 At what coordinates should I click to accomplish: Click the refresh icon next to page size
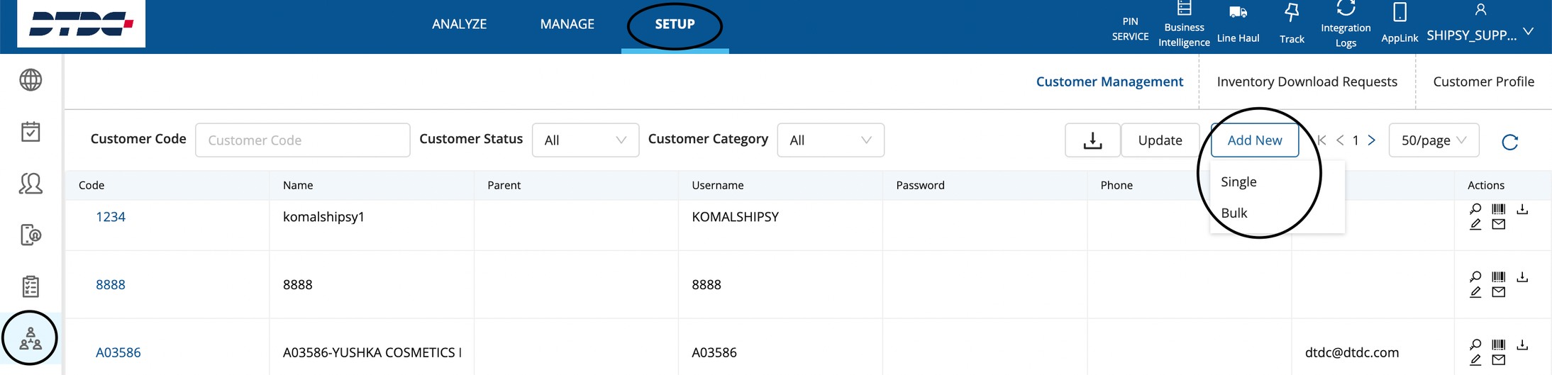tap(1510, 142)
